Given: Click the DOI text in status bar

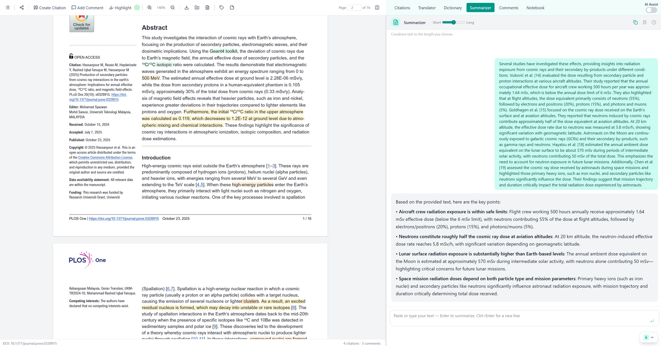Looking at the screenshot, I should coord(30,343).
